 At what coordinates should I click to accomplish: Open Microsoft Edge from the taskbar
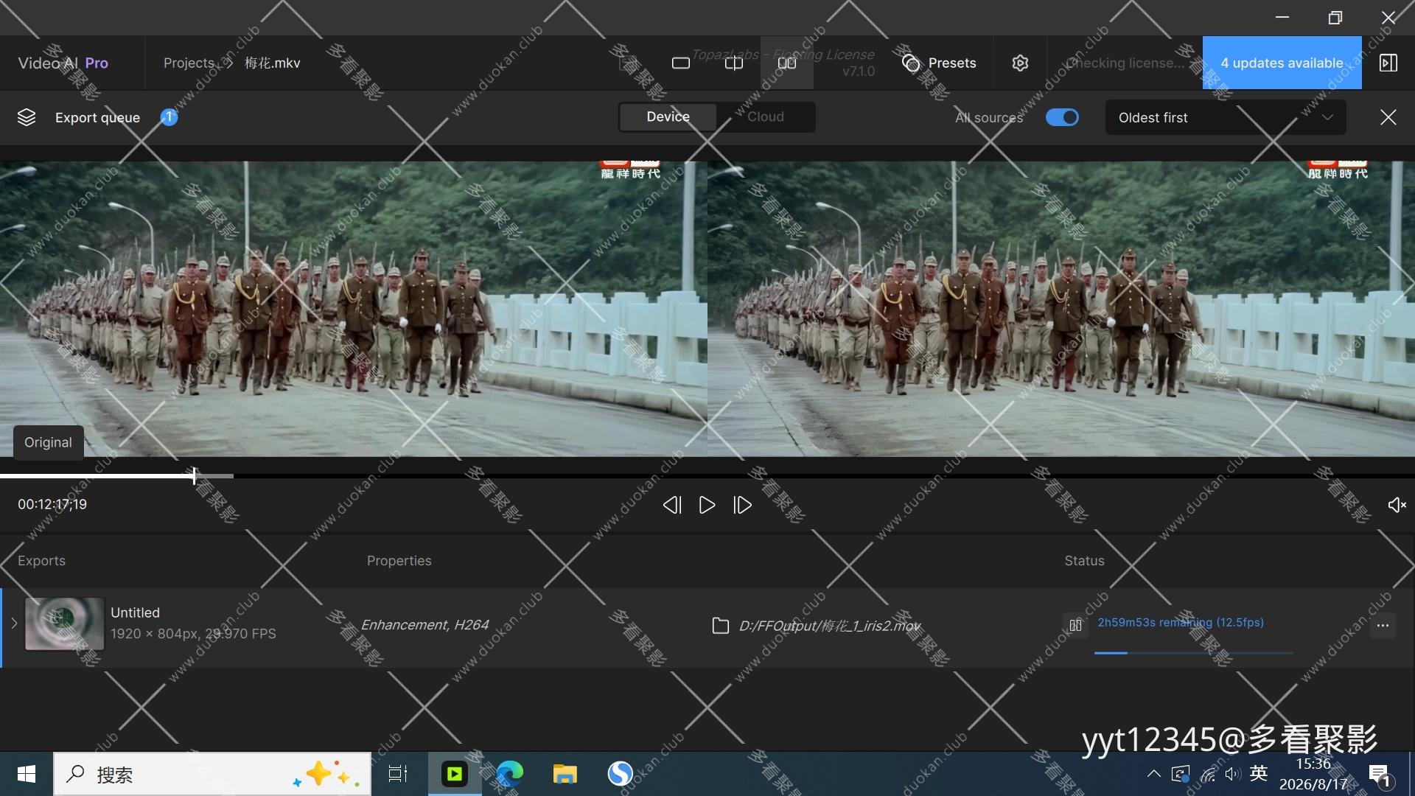510,774
